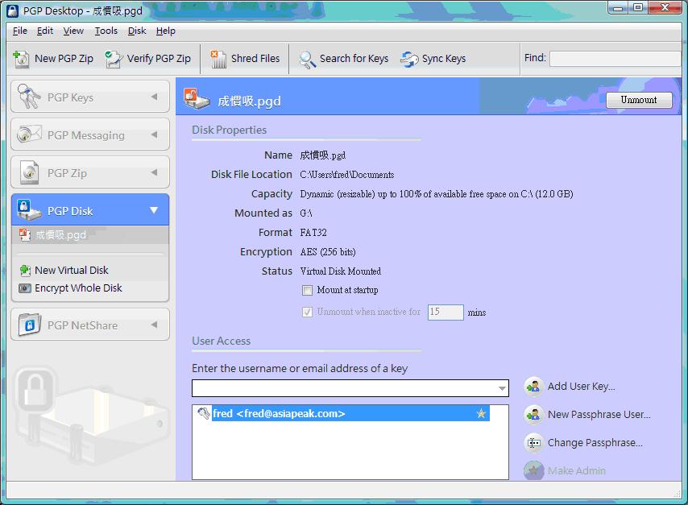The height and width of the screenshot is (505, 688).
Task: Click the Encrypt Whole Disk link
Action: pos(78,288)
